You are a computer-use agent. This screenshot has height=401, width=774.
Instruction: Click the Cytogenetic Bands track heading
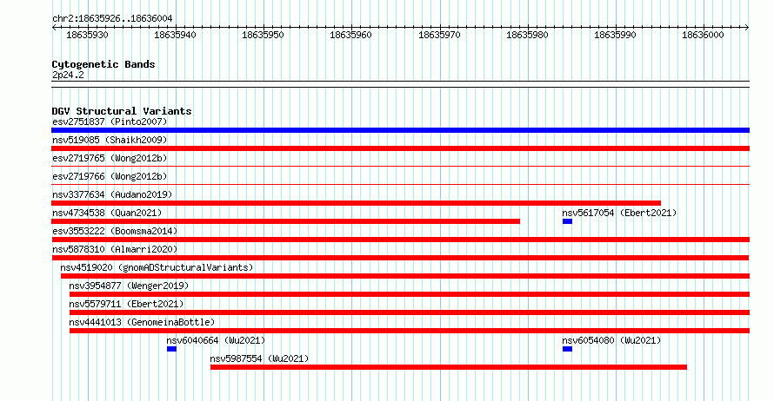click(x=103, y=64)
